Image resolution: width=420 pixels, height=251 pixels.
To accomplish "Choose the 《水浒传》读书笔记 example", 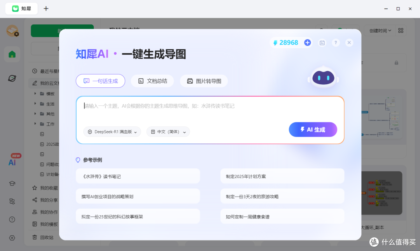I will click(x=138, y=176).
